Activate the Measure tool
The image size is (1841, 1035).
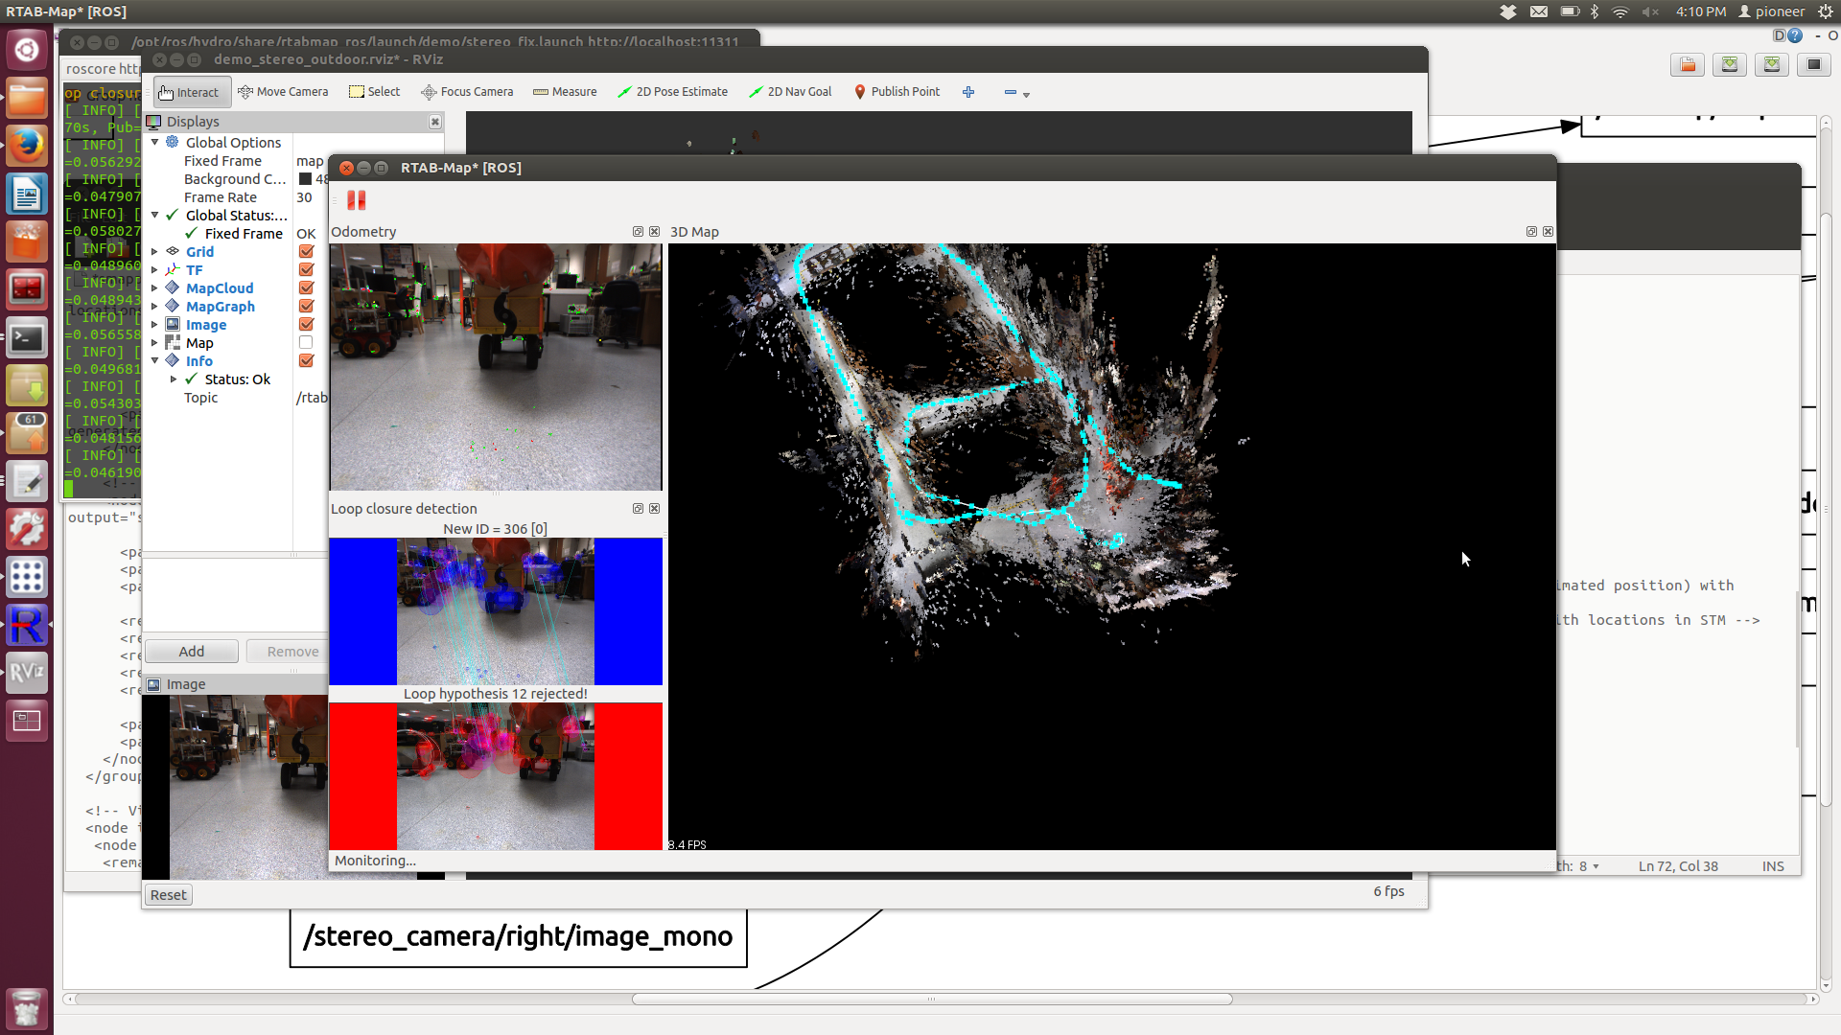tap(565, 92)
